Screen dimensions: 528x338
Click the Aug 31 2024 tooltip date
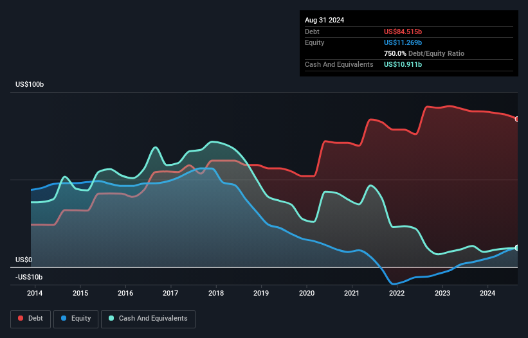(x=324, y=20)
